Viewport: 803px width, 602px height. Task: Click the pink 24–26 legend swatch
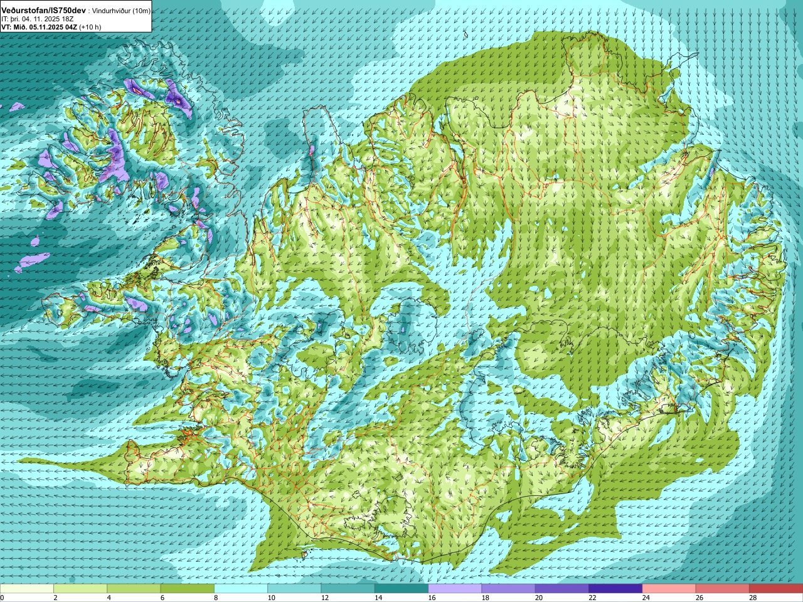669,588
